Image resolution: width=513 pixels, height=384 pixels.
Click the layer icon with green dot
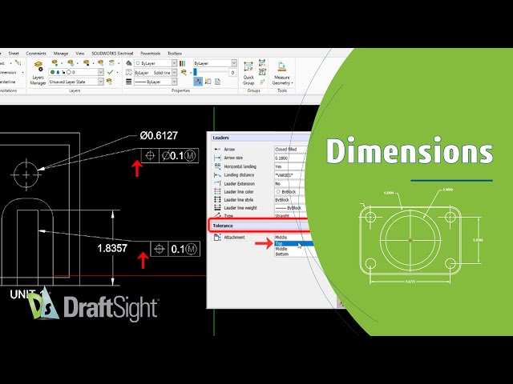(x=55, y=62)
